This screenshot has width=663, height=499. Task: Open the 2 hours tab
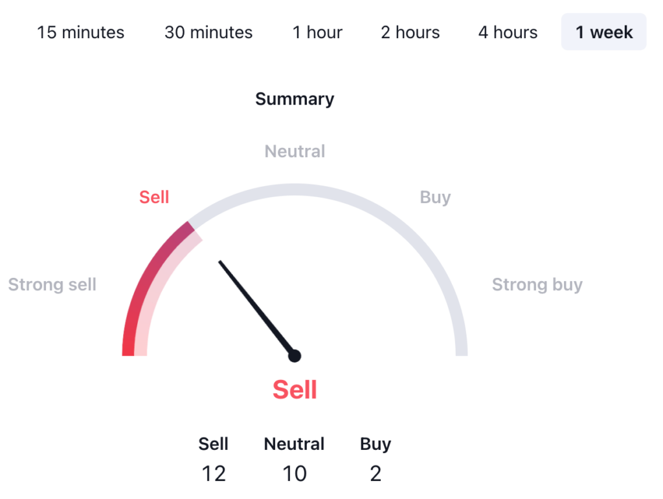click(x=410, y=32)
